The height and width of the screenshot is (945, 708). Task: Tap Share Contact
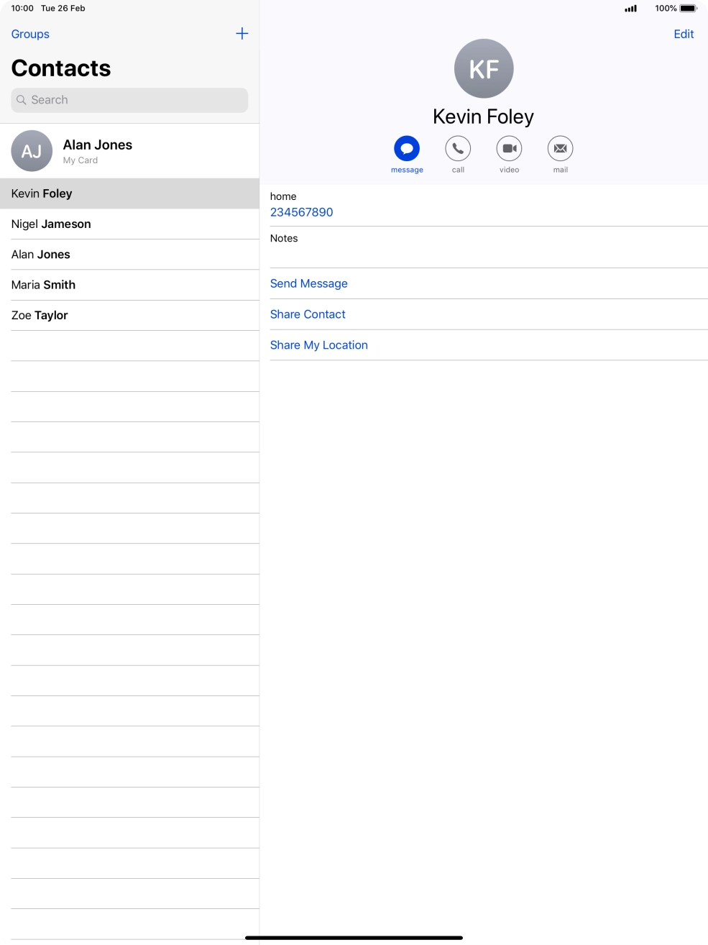[x=308, y=314]
